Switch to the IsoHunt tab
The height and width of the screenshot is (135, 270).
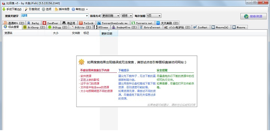pos(201,27)
